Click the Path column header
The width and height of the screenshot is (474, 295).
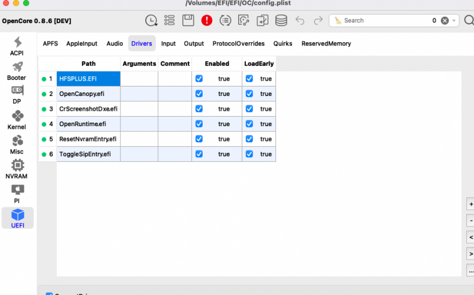[x=88, y=63]
